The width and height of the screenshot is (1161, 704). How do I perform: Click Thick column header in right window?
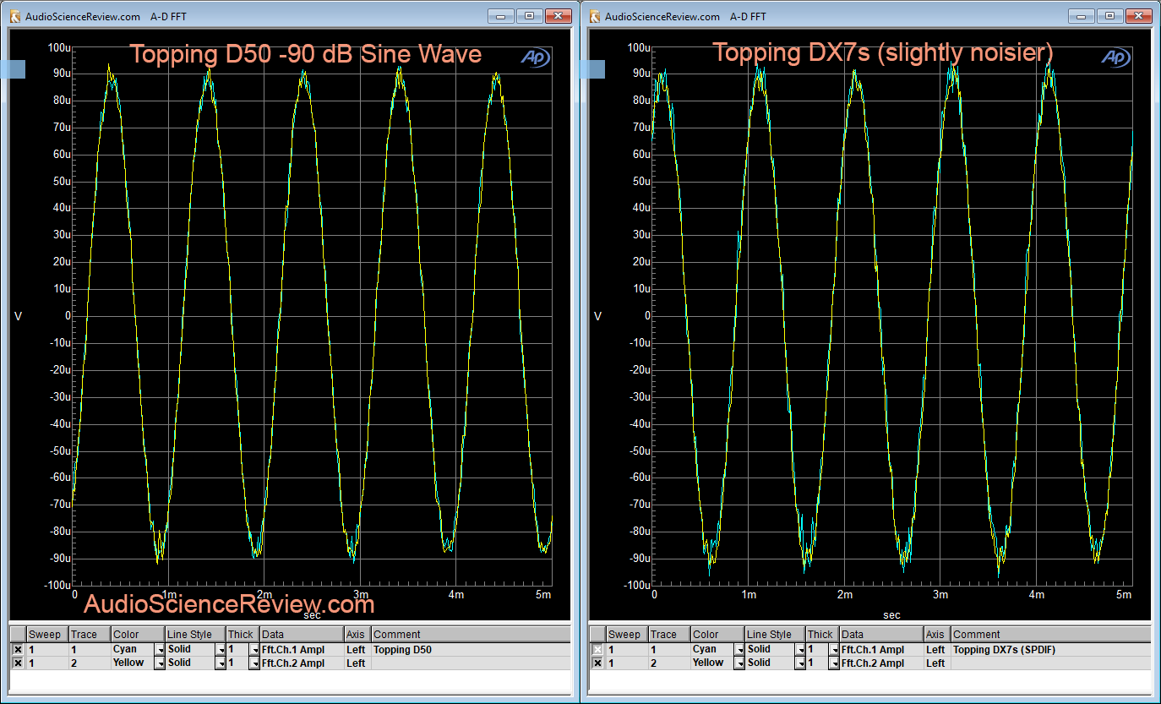pyautogui.click(x=822, y=635)
